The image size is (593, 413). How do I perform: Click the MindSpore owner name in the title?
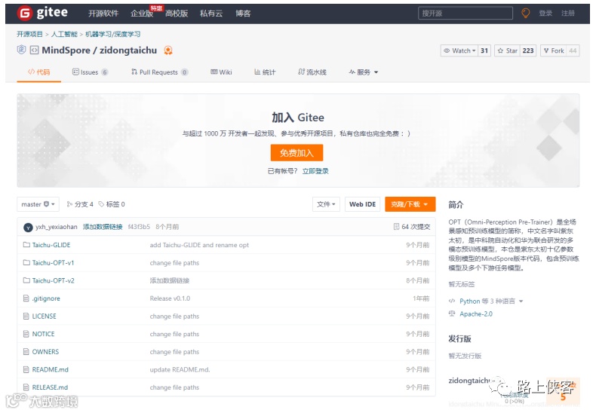(x=66, y=50)
